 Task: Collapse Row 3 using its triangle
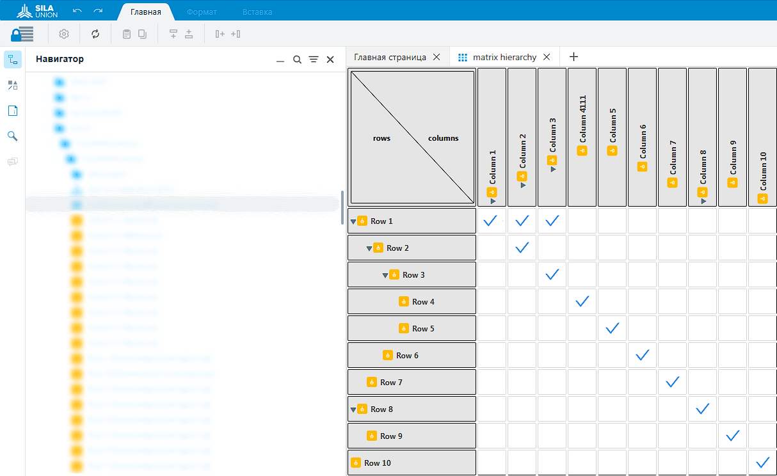pos(385,275)
